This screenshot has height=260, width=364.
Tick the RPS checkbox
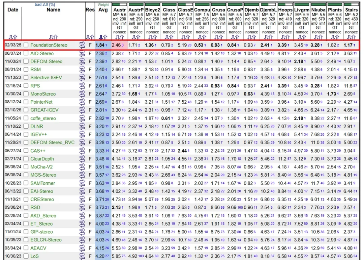pos(26,86)
